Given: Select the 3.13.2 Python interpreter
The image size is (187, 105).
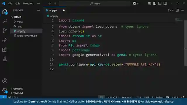Looking at the screenshot, I should click(175, 97).
